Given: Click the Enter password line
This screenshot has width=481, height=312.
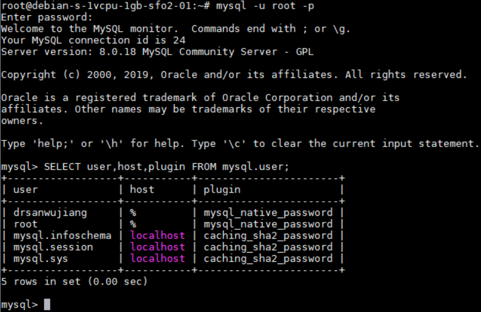Looking at the screenshot, I should (x=47, y=17).
